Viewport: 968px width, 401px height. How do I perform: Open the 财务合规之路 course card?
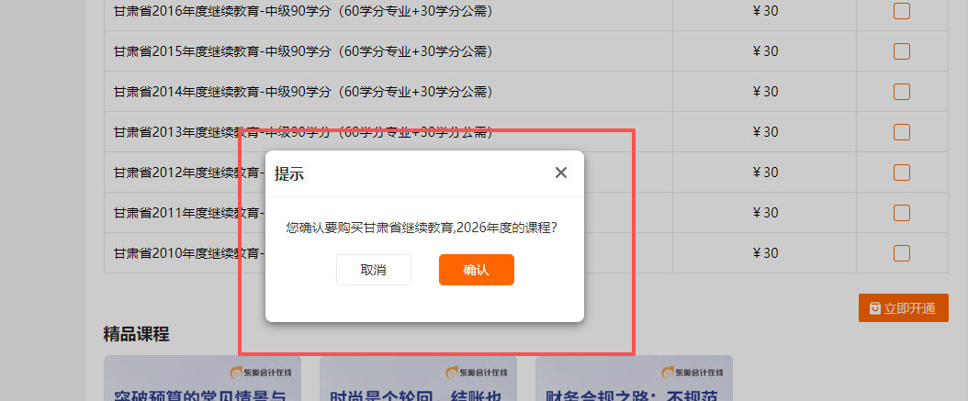(x=634, y=378)
